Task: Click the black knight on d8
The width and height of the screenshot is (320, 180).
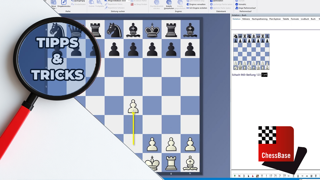Action: (x=114, y=30)
